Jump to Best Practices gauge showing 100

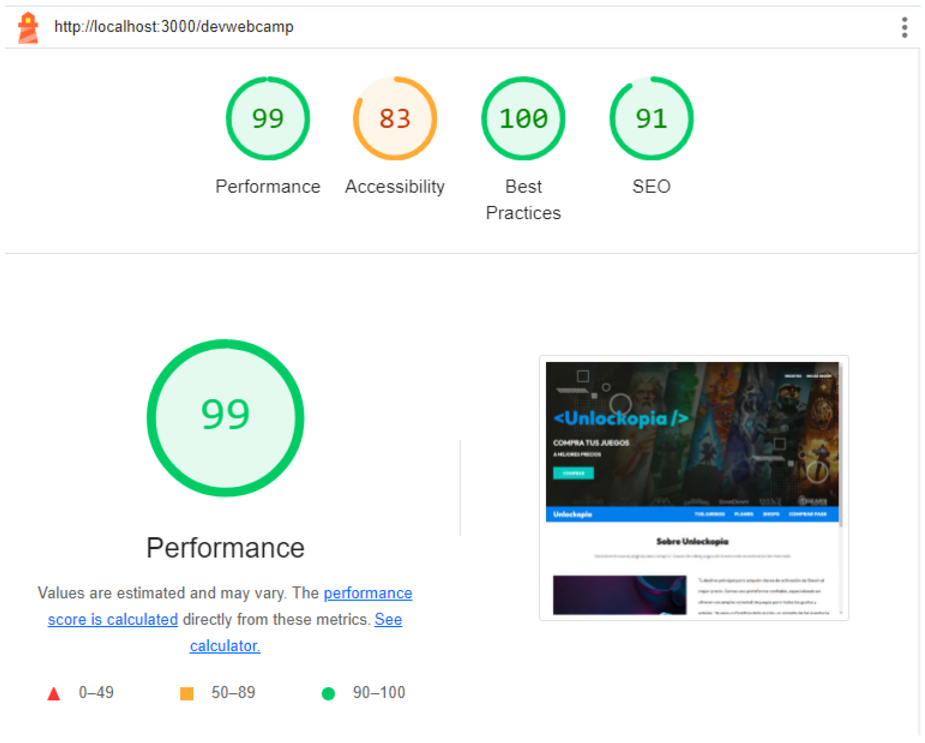pos(523,119)
